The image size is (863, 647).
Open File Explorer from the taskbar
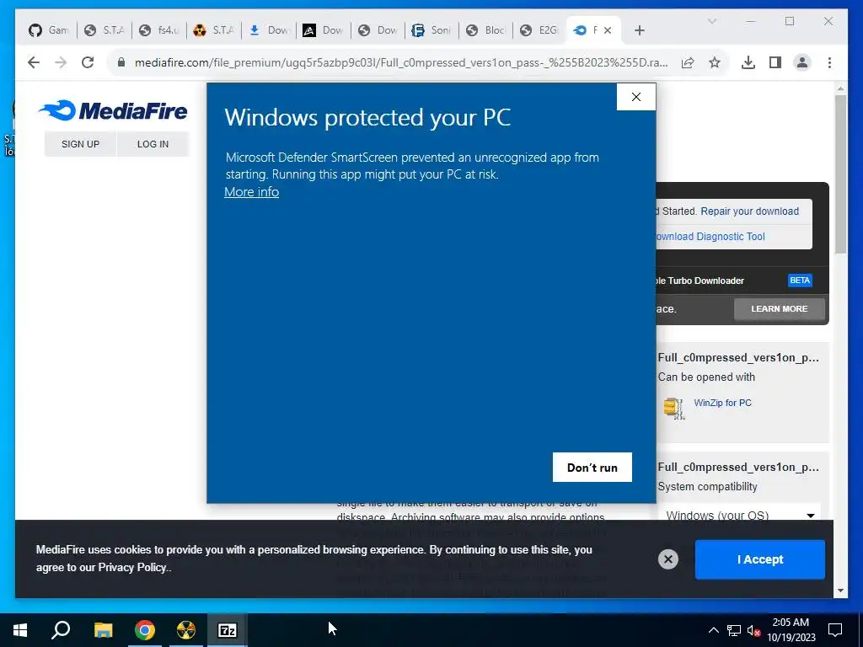pos(103,630)
